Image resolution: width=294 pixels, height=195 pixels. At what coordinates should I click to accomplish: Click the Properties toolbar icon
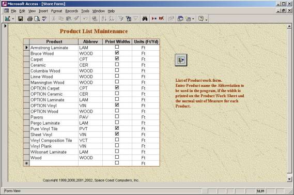coord(171,19)
